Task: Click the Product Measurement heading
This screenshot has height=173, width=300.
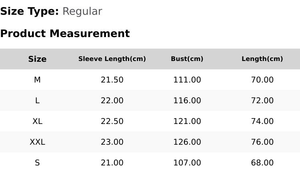Action: click(65, 33)
